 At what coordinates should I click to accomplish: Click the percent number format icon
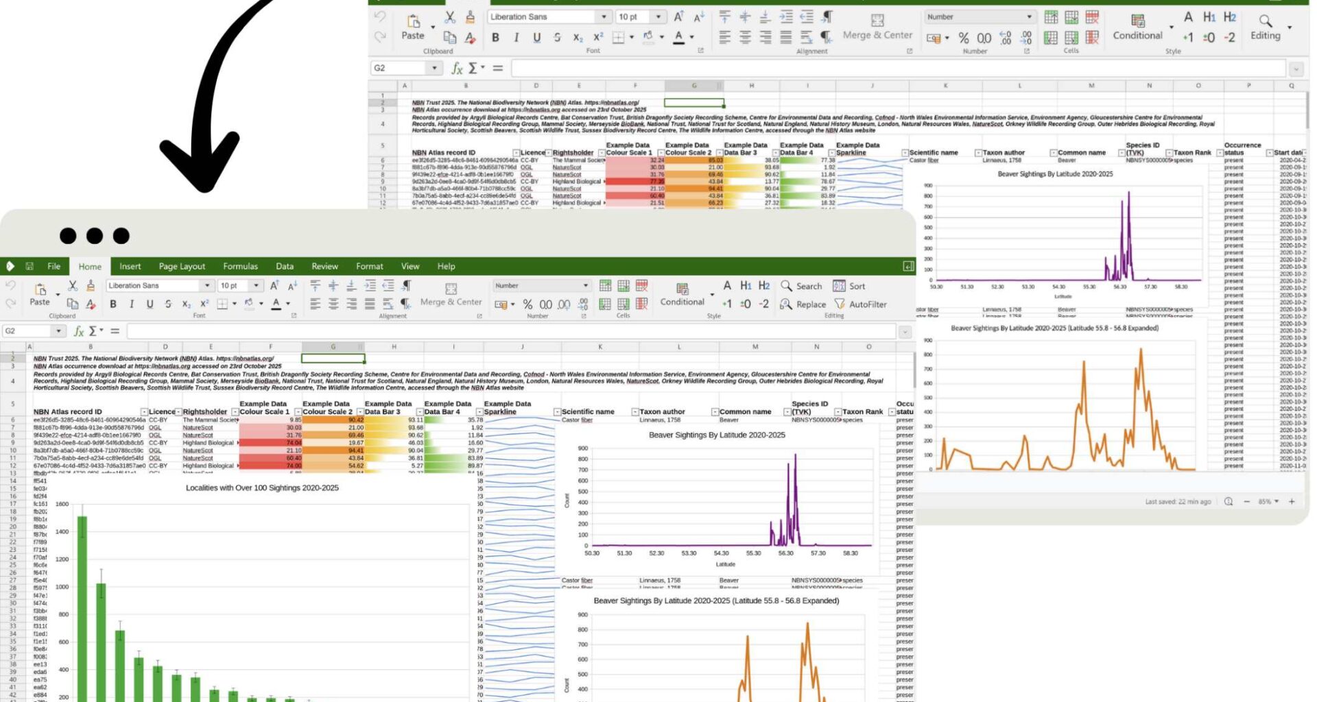[x=526, y=302]
